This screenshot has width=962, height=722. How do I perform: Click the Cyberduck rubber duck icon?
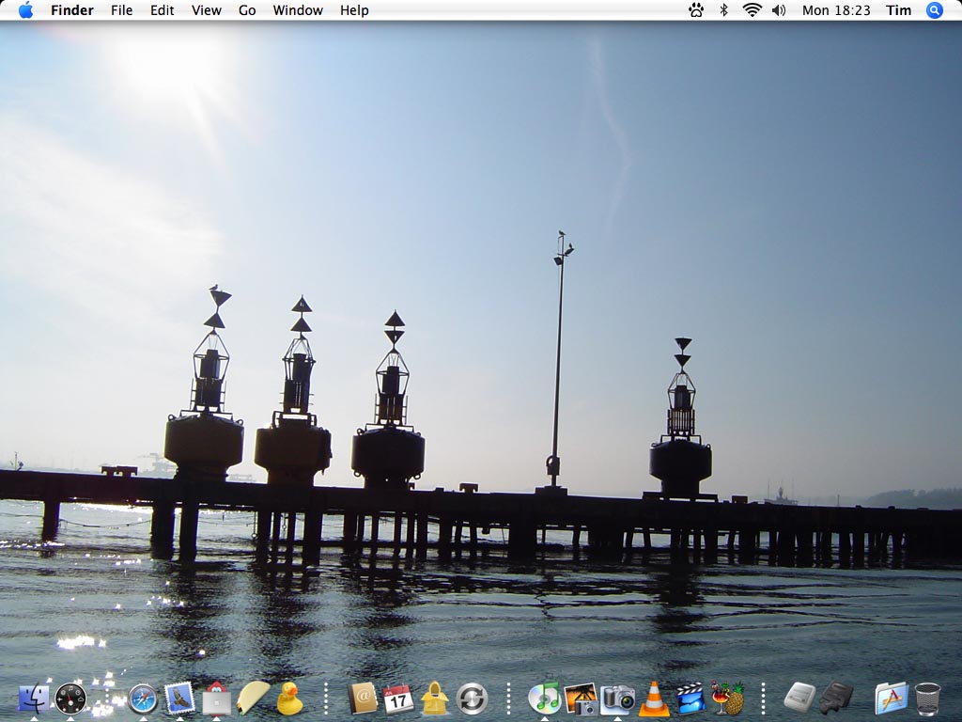click(289, 698)
